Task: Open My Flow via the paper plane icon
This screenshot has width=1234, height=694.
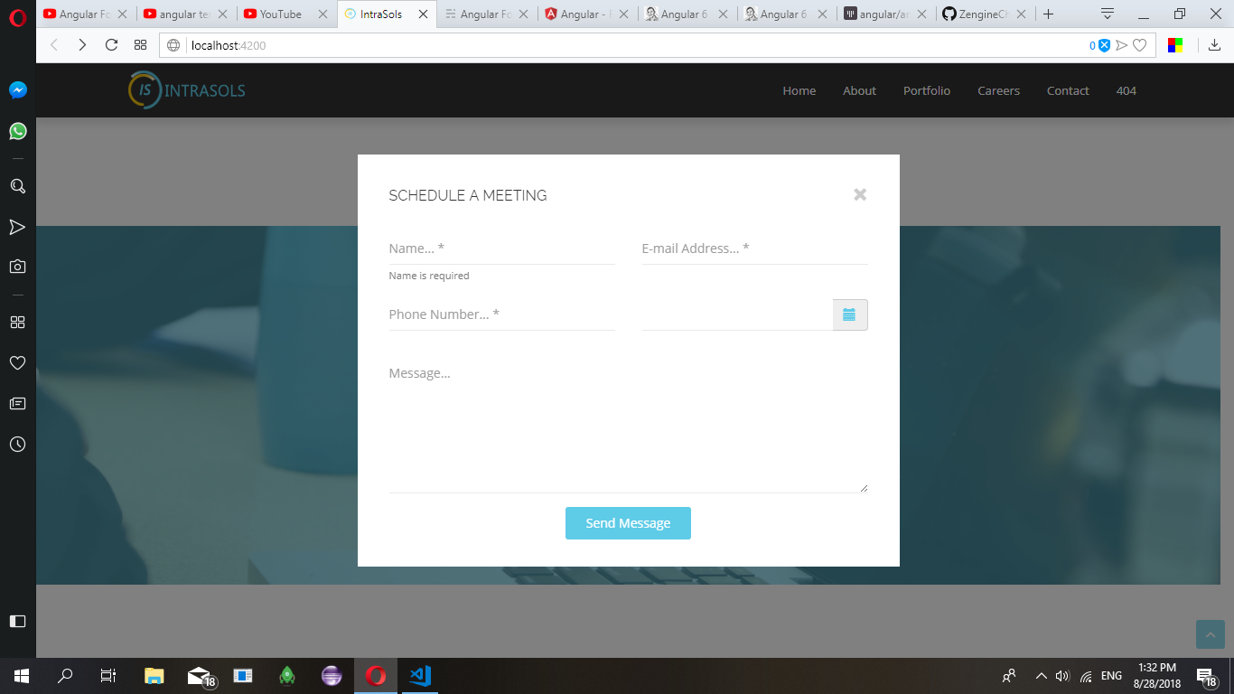Action: pyautogui.click(x=16, y=227)
